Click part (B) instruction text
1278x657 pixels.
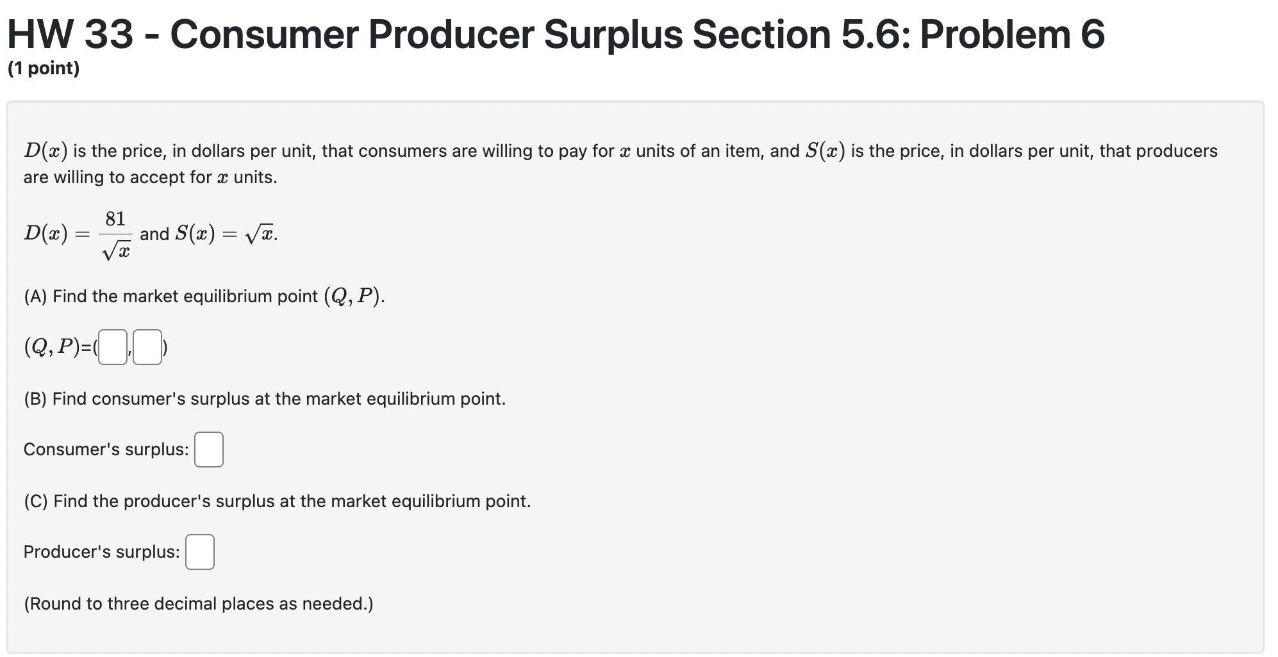[x=265, y=398]
